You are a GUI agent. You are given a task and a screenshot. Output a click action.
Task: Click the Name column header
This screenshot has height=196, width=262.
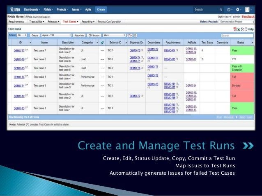(x=44, y=43)
